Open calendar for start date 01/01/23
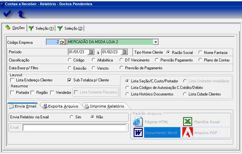The width and height of the screenshot is (242, 154). coord(91,52)
